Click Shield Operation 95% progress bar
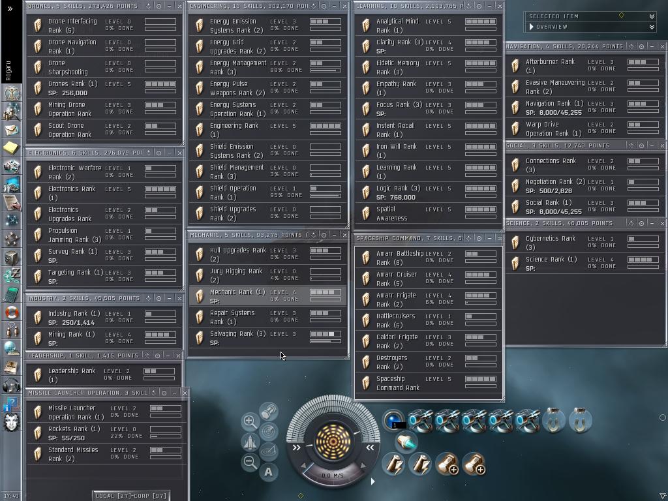Image resolution: width=668 pixels, height=501 pixels. click(326, 196)
